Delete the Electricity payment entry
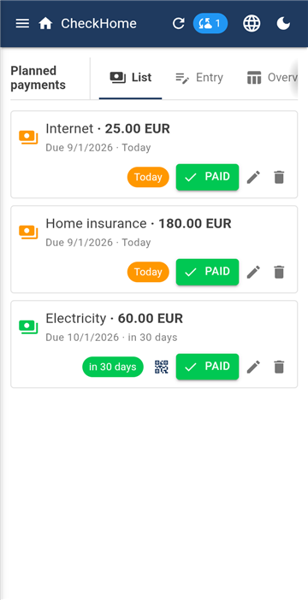Screen dimensions: 308x600 [x=279, y=367]
